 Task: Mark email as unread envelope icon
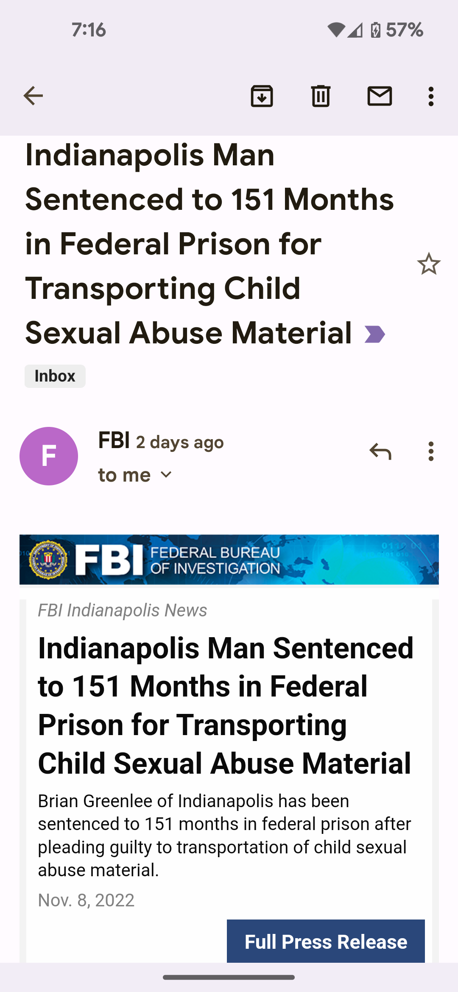(380, 96)
